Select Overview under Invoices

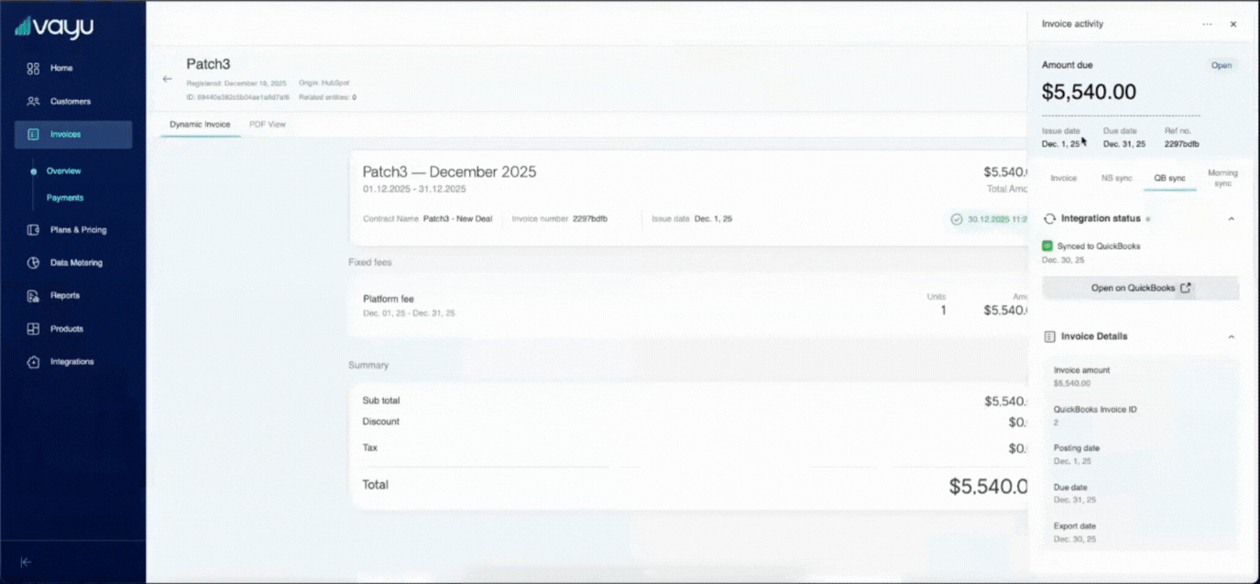(63, 171)
